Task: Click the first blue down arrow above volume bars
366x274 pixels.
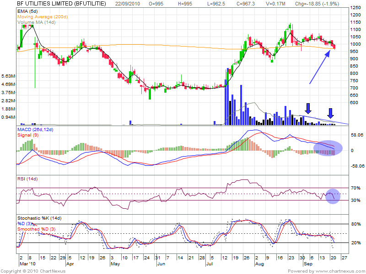Action: point(308,108)
